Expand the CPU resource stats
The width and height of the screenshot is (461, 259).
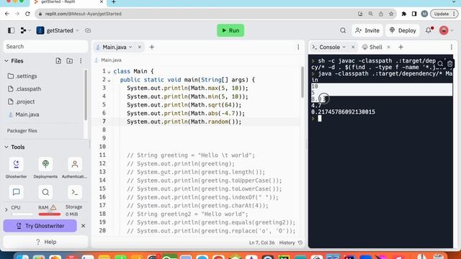point(6,209)
